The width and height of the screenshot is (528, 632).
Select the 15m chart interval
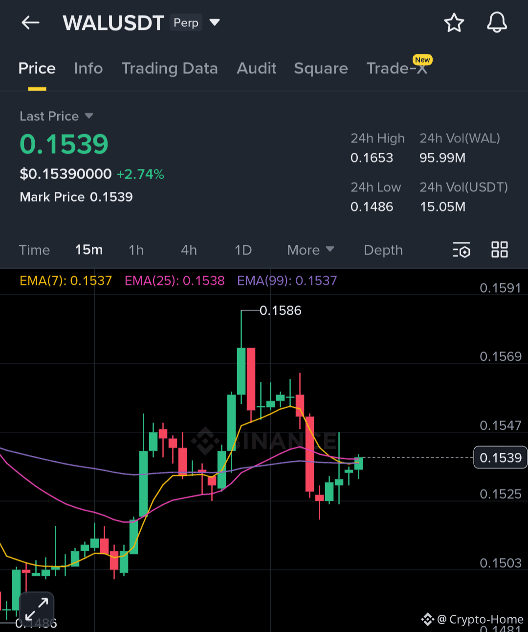tap(89, 250)
